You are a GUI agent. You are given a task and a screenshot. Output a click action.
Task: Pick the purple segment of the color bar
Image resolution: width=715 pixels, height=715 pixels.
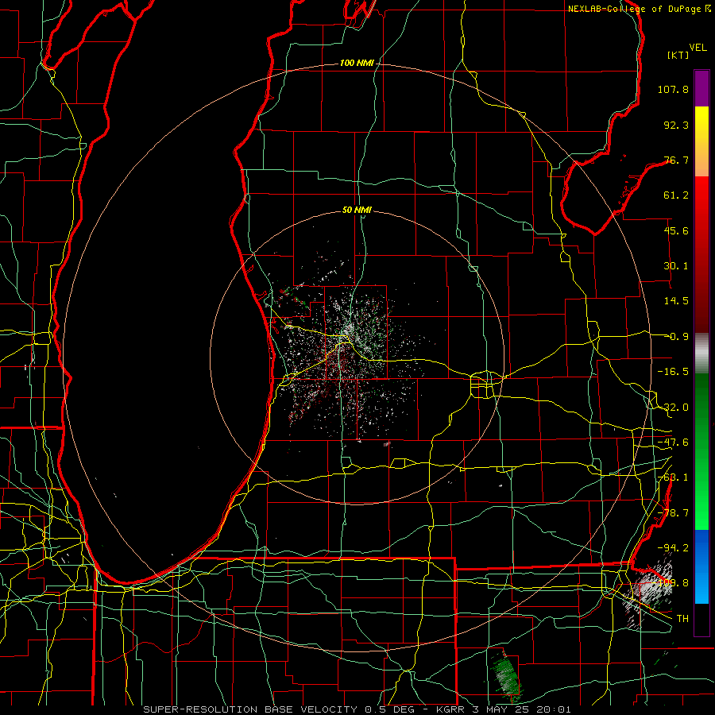click(x=701, y=88)
